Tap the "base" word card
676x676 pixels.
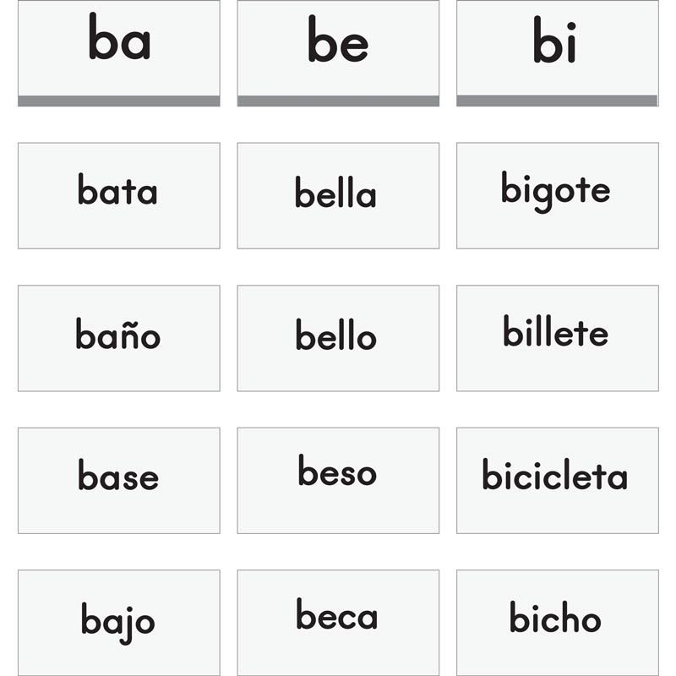[118, 480]
